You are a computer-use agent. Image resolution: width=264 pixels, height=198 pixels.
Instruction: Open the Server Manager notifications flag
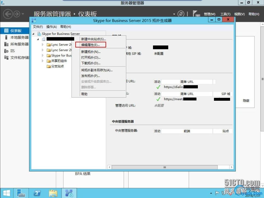point(196,14)
